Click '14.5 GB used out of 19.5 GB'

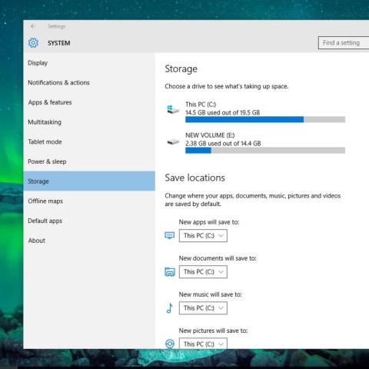[223, 112]
